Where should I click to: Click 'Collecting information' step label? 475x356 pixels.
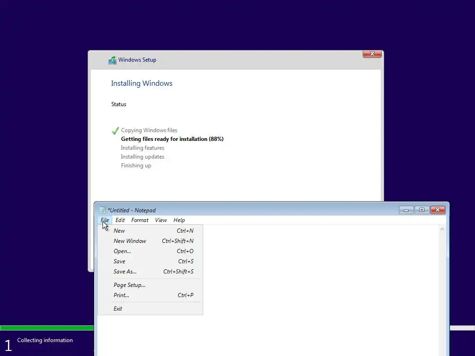[45, 340]
